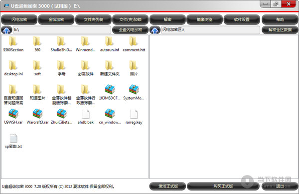The width and height of the screenshot is (299, 194).
Task: Click the 购买正式版 button
Action: (x=223, y=186)
